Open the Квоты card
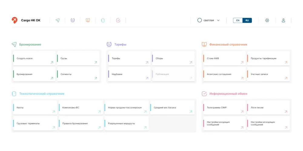Image resolution: width=303 pixels, height=151 pixels. click(x=35, y=108)
